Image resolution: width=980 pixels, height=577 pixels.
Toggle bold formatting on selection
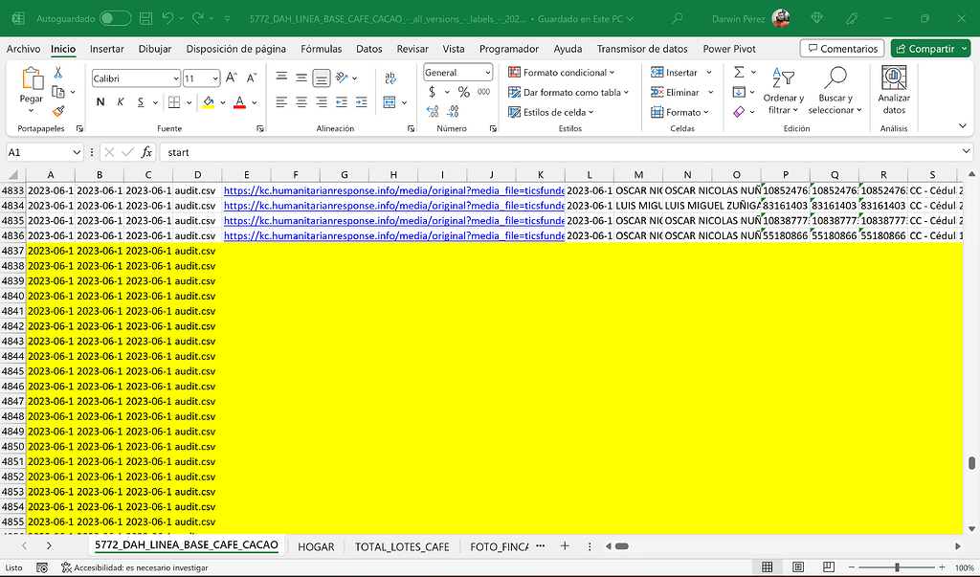(101, 101)
